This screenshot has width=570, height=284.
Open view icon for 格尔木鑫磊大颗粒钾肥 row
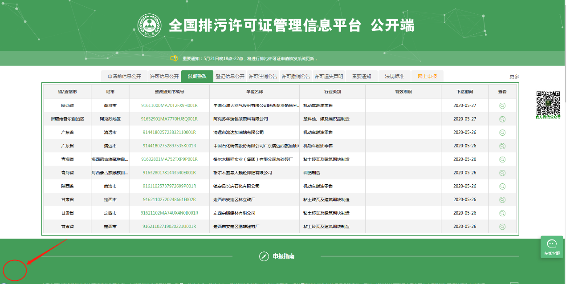(x=502, y=173)
